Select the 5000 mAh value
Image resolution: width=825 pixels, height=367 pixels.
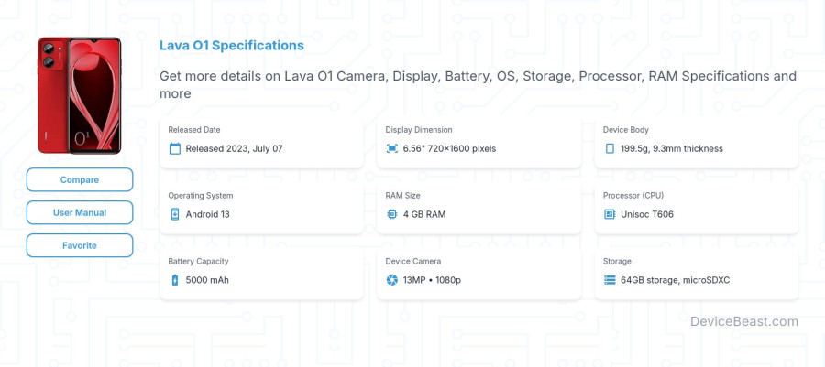[207, 280]
